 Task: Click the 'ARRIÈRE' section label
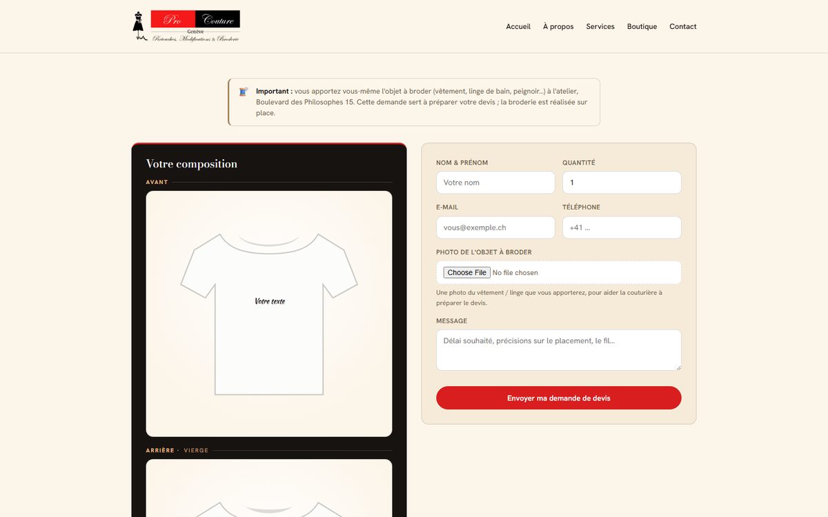[x=160, y=450]
